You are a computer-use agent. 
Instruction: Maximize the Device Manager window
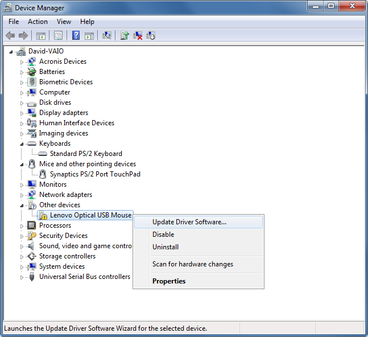coord(331,6)
